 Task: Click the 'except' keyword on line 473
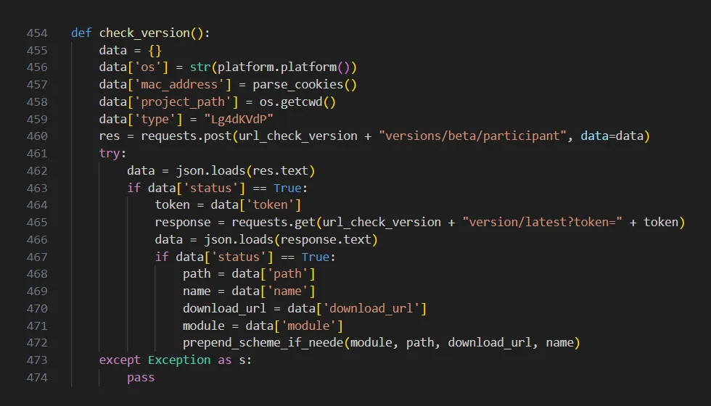coord(120,360)
